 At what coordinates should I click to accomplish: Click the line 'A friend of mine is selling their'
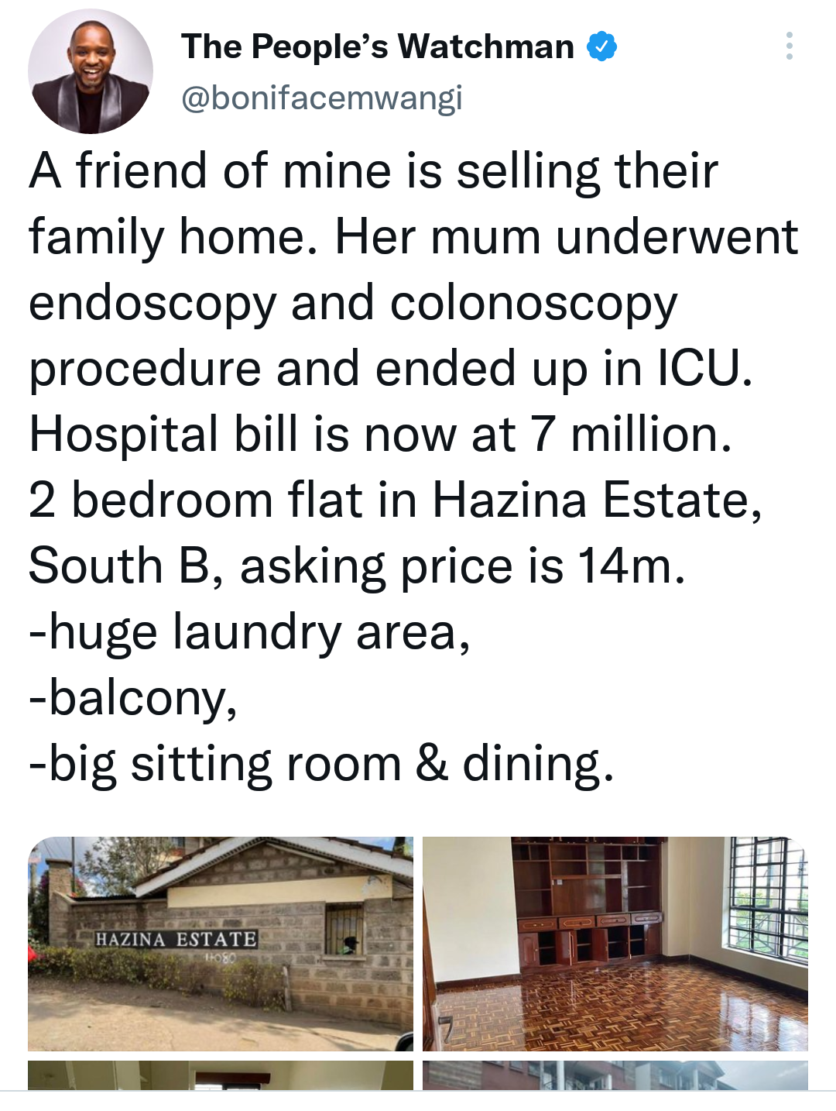373,170
